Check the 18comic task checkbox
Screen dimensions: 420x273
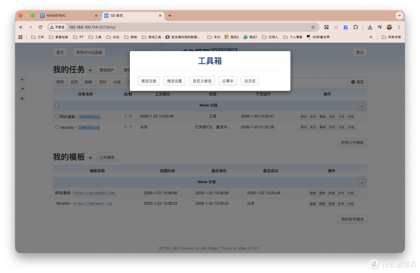click(57, 127)
